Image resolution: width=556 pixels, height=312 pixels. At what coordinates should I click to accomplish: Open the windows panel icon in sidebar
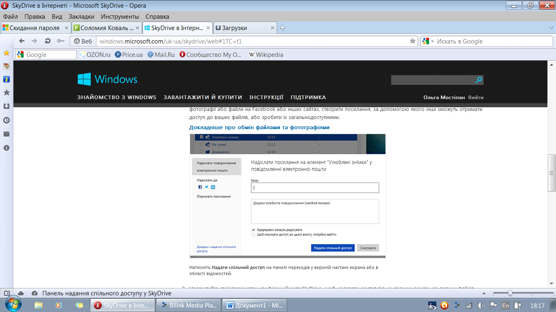coord(7,134)
